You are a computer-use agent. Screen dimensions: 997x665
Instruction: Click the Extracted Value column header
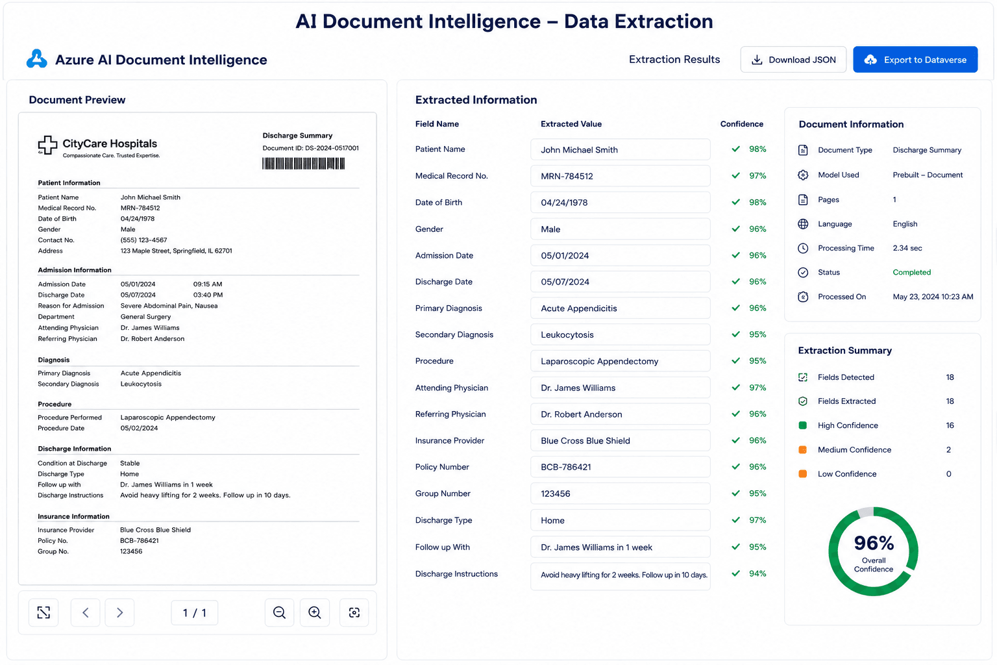click(571, 124)
